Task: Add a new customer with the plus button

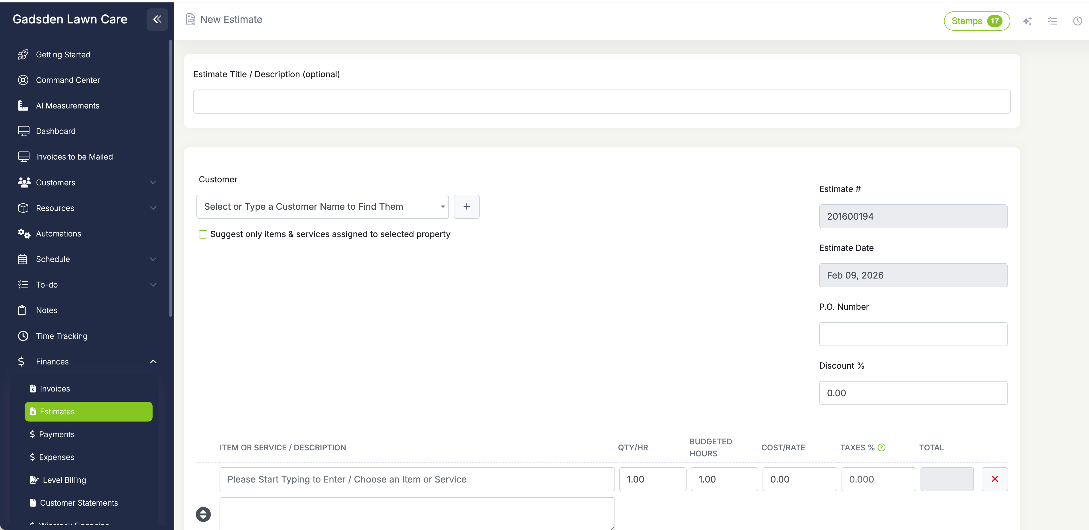Action: coord(467,206)
